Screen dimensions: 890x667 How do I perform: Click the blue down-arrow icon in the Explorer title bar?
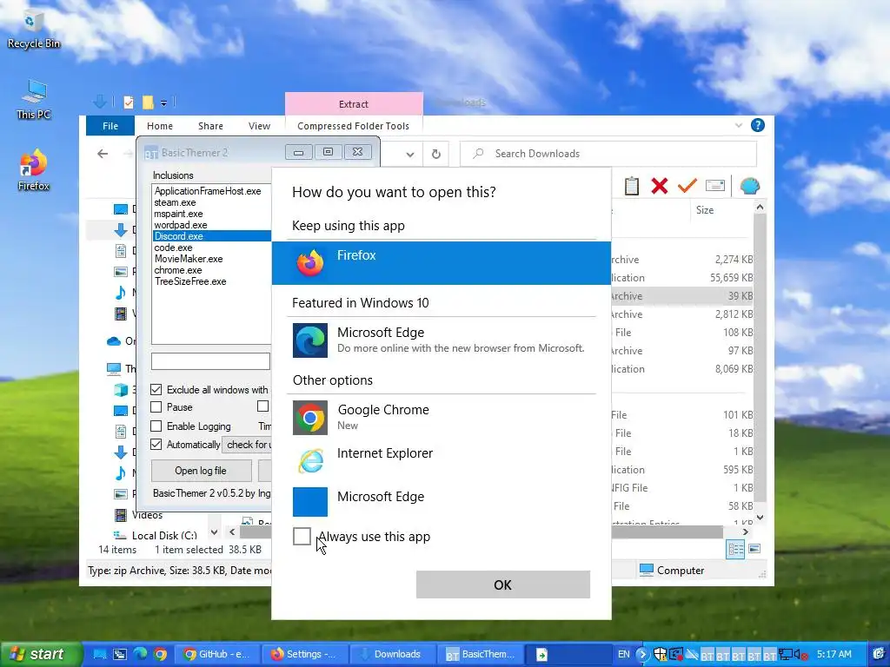[100, 102]
